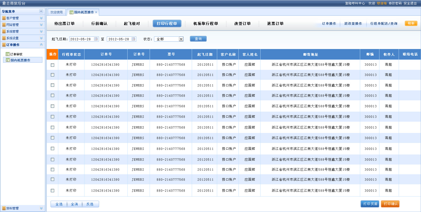Tick the checkbox in the third table row

(53, 85)
